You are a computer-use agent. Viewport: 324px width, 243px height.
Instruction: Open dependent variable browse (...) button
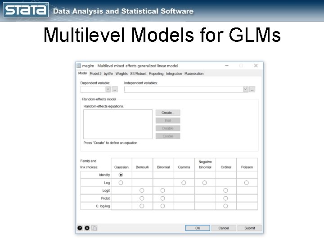tap(115, 90)
